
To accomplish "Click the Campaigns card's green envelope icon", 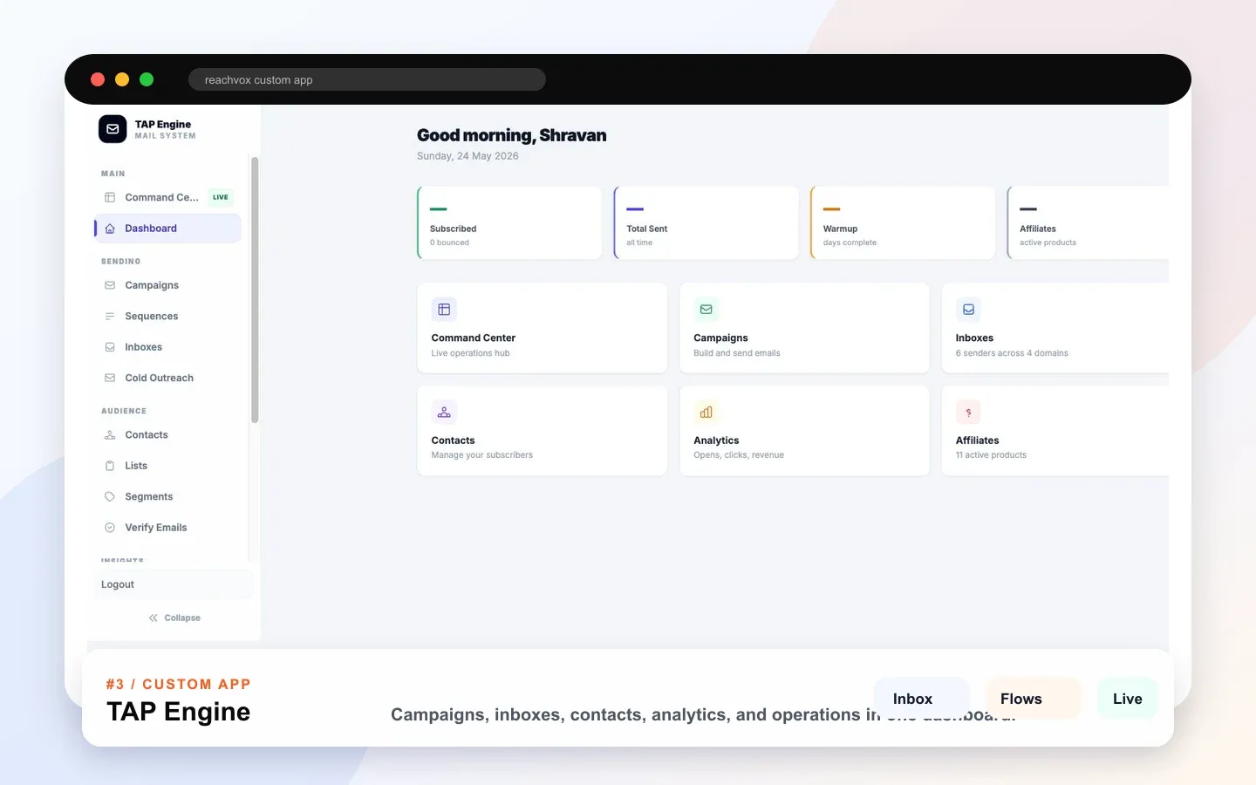I will pyautogui.click(x=706, y=310).
